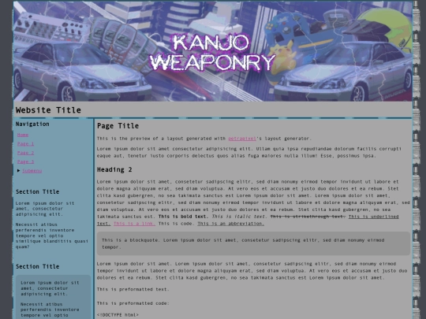Click 'This is preformatted code:' line
This screenshot has width=426, height=319.
133,303
